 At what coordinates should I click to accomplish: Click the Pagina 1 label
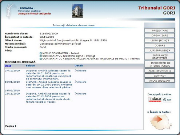tap(11, 126)
